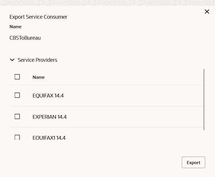The height and width of the screenshot is (177, 215).
Task: Select the EXPERIAN 14.4 row name
Action: (50, 117)
